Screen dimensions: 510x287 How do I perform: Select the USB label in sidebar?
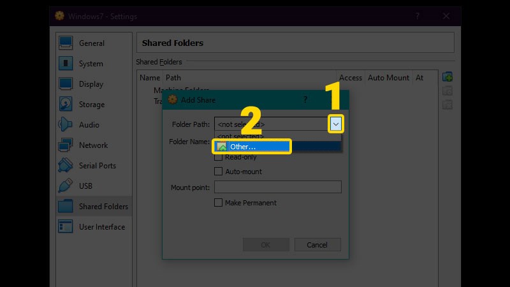tap(85, 186)
